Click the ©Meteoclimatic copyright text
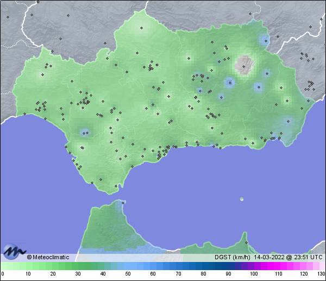This screenshot has height=281, width=326. pos(48,257)
